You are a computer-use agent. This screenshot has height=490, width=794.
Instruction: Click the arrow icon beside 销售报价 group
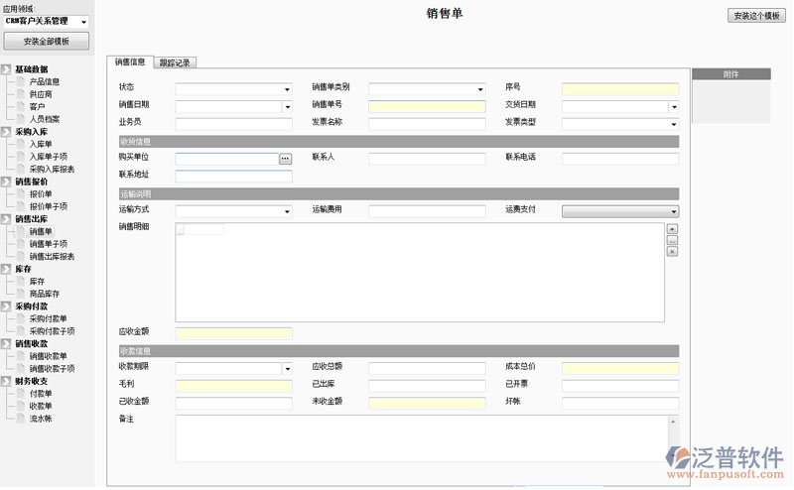tap(8, 182)
